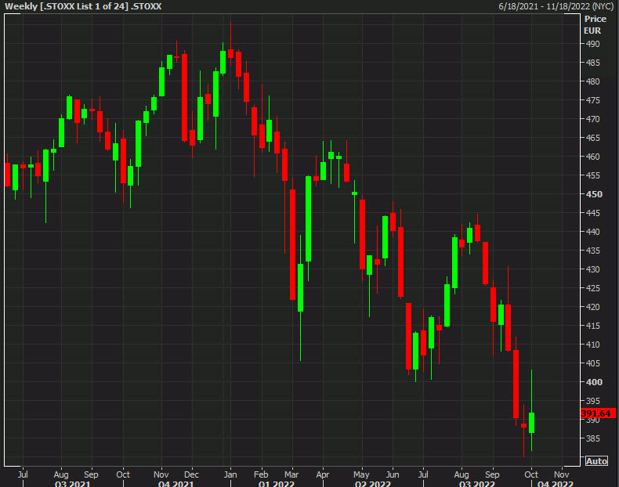Click the 'Mar' month label on time axis

tap(291, 474)
